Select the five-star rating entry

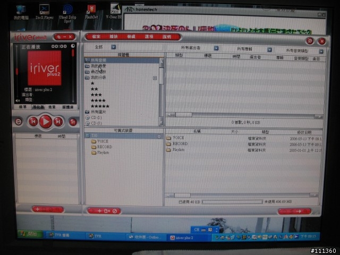point(100,106)
